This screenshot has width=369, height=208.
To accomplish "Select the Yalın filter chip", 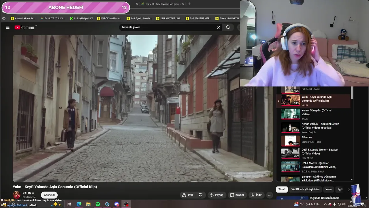I will click(x=328, y=190).
